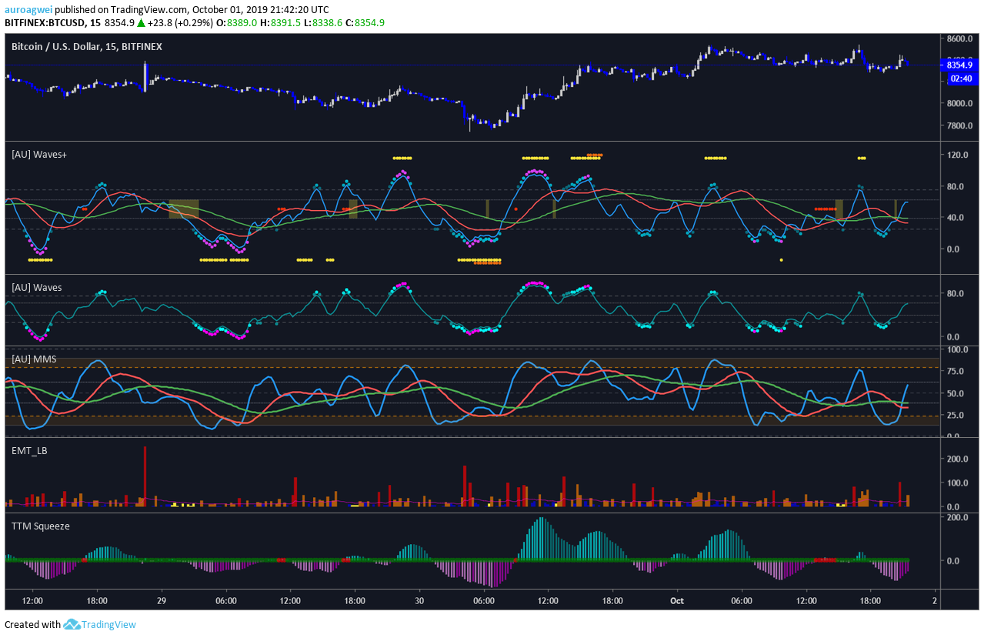The image size is (984, 638).
Task: Click the [AU] Waves indicator label
Action: (x=36, y=287)
